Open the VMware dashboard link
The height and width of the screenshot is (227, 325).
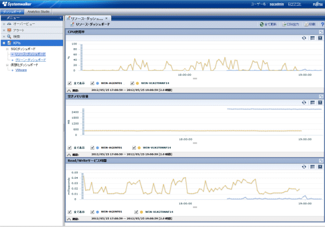(21, 70)
